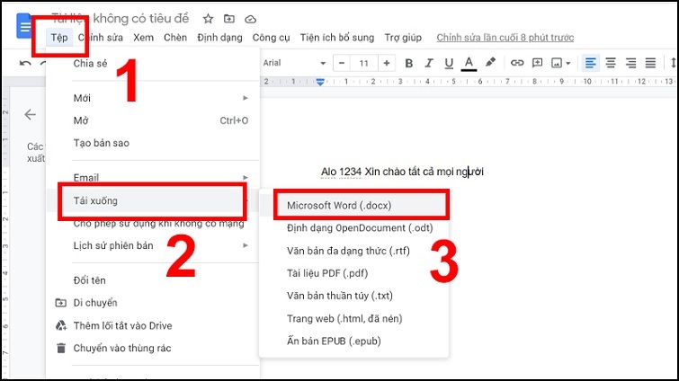679x381 pixels.
Task: Click the insert image icon
Action: (x=557, y=63)
